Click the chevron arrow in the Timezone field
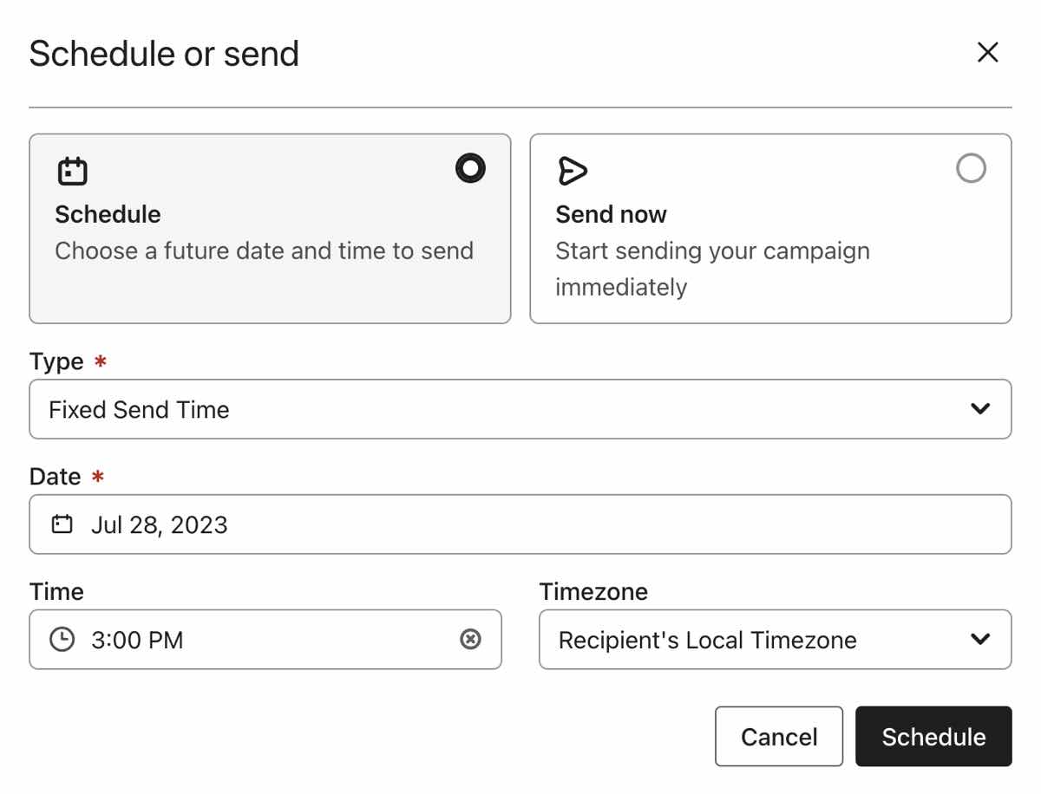The image size is (1041, 794). click(x=980, y=640)
